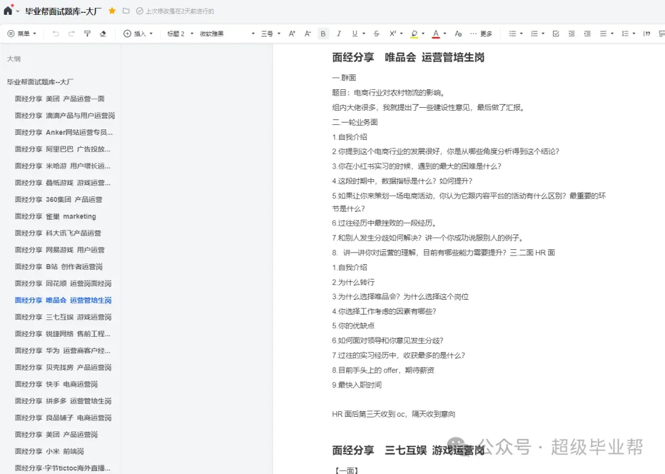The image size is (665, 474).
Task: Adjust line spacing icon
Action: point(625,33)
